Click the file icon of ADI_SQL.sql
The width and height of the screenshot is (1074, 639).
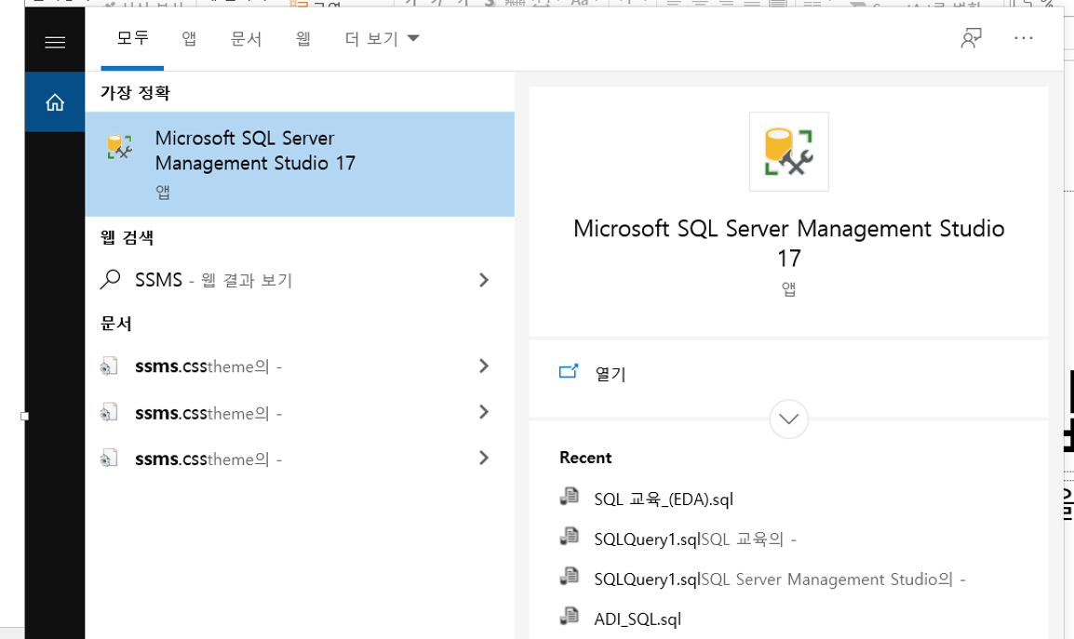tap(570, 617)
